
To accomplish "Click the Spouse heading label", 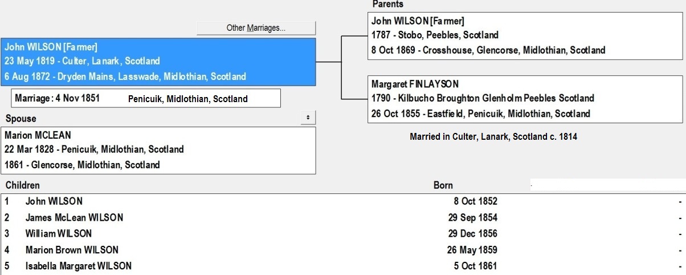I will pos(21,119).
